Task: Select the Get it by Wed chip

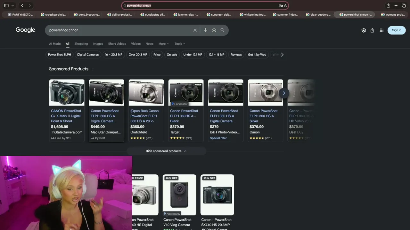Action: click(257, 55)
